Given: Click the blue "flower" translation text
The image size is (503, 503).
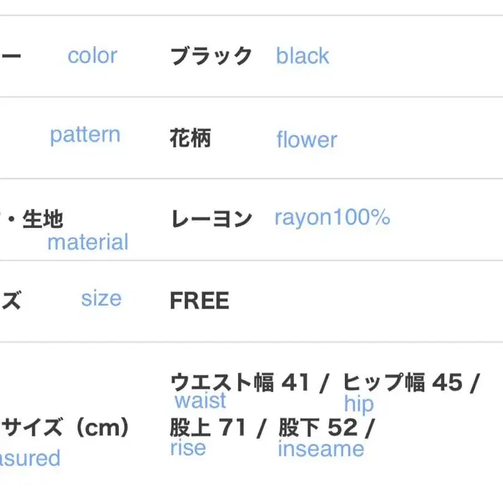Looking at the screenshot, I should [x=307, y=140].
